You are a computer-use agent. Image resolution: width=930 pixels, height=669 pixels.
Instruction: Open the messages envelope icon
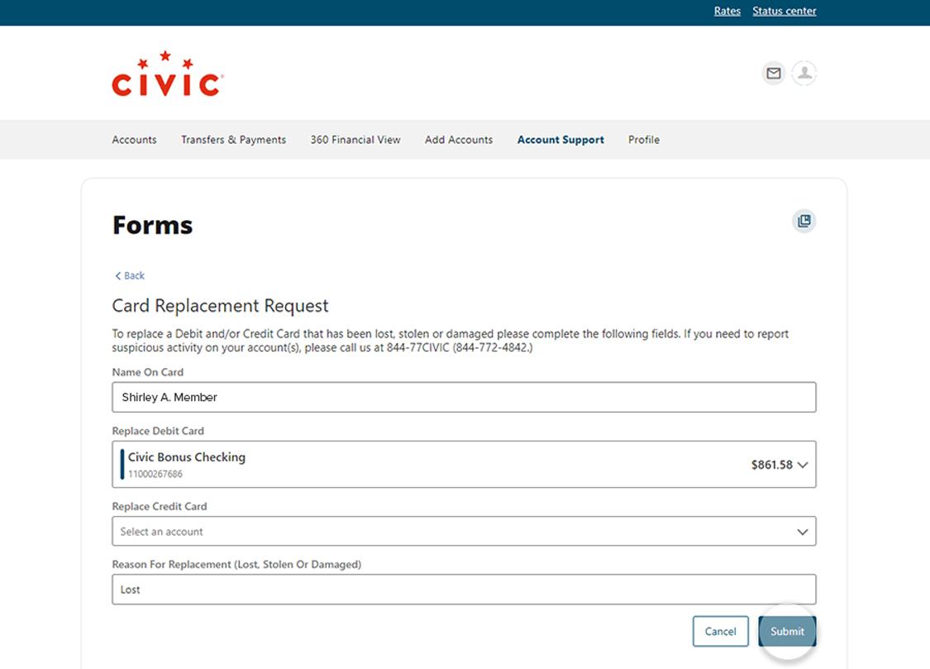pyautogui.click(x=774, y=74)
